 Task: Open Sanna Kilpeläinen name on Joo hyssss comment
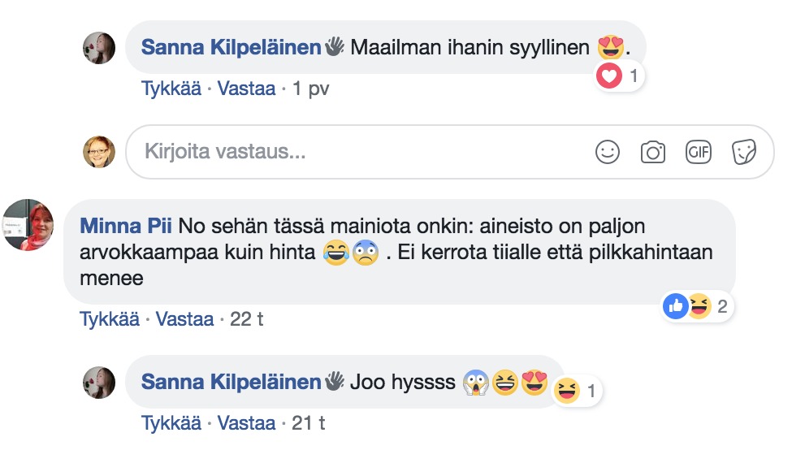(x=231, y=381)
